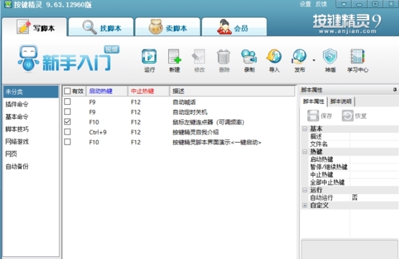399x259 pixels.
Task: Select the 按键精灵脚本界面演示 row
Action: (x=179, y=142)
